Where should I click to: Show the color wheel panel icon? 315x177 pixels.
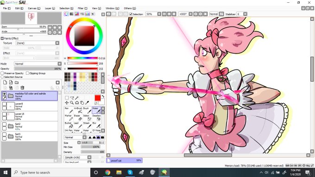click(66, 14)
